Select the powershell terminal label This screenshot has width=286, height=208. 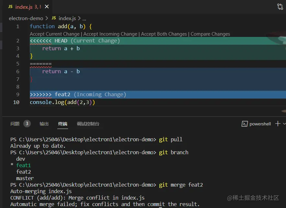[x=260, y=124]
